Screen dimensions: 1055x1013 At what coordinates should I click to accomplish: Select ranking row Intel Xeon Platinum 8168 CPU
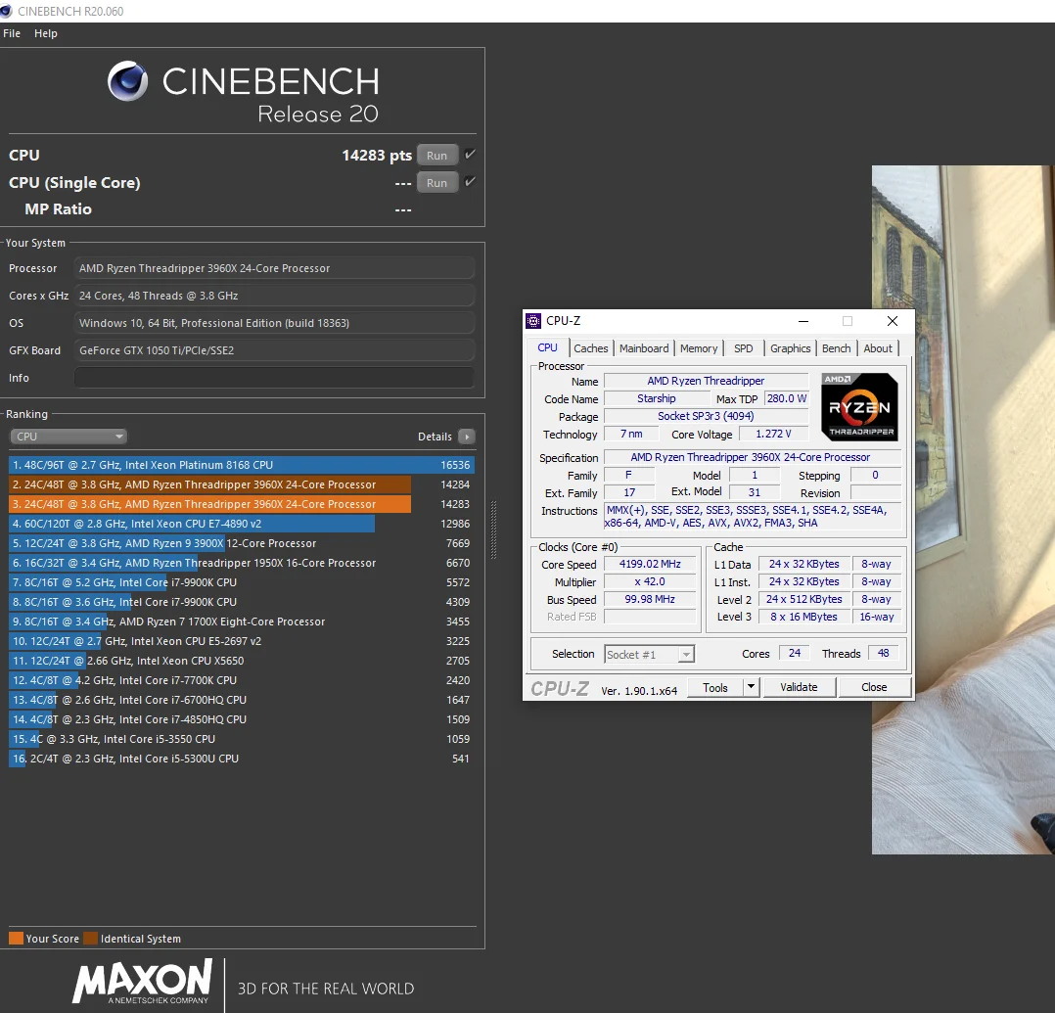(x=242, y=465)
